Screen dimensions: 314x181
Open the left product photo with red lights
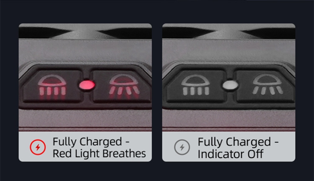point(85,77)
